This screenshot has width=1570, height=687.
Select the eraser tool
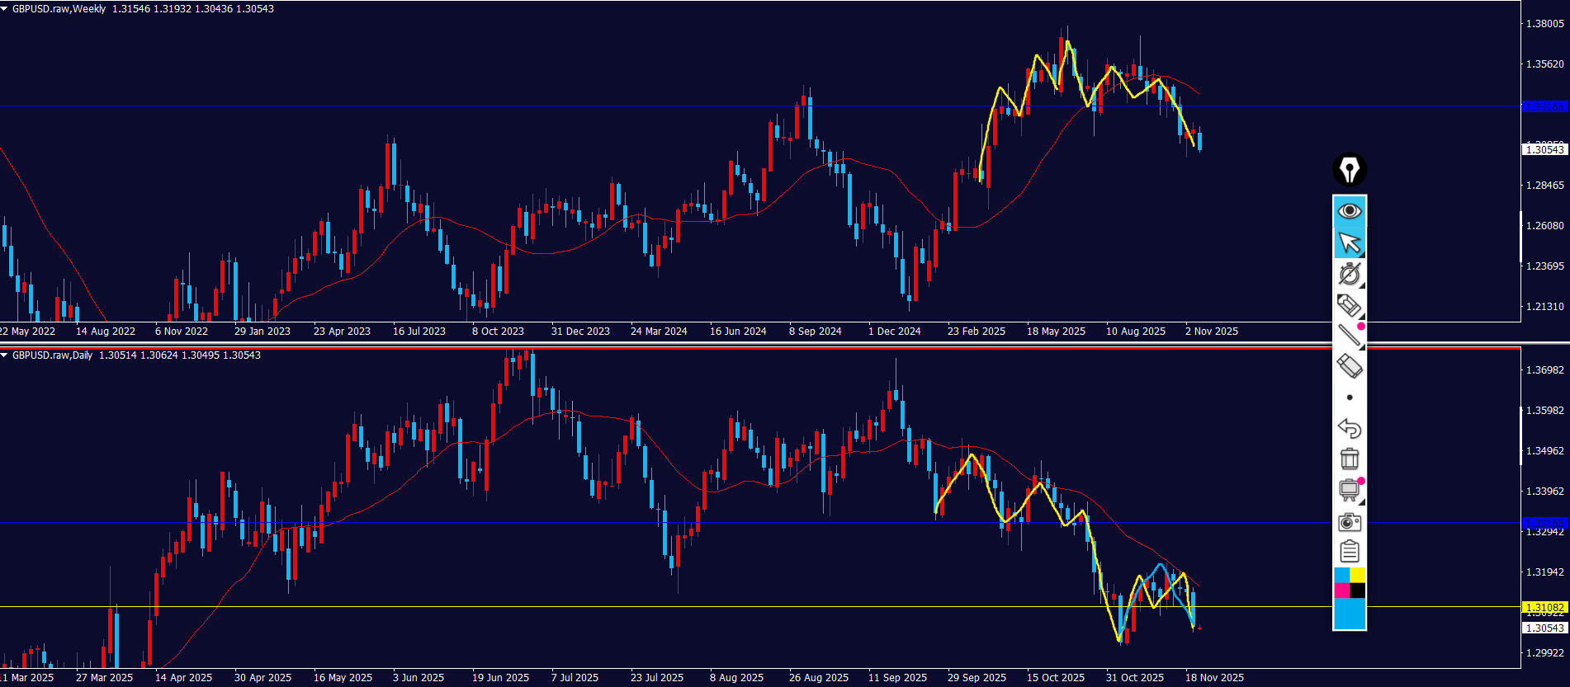(x=1349, y=366)
